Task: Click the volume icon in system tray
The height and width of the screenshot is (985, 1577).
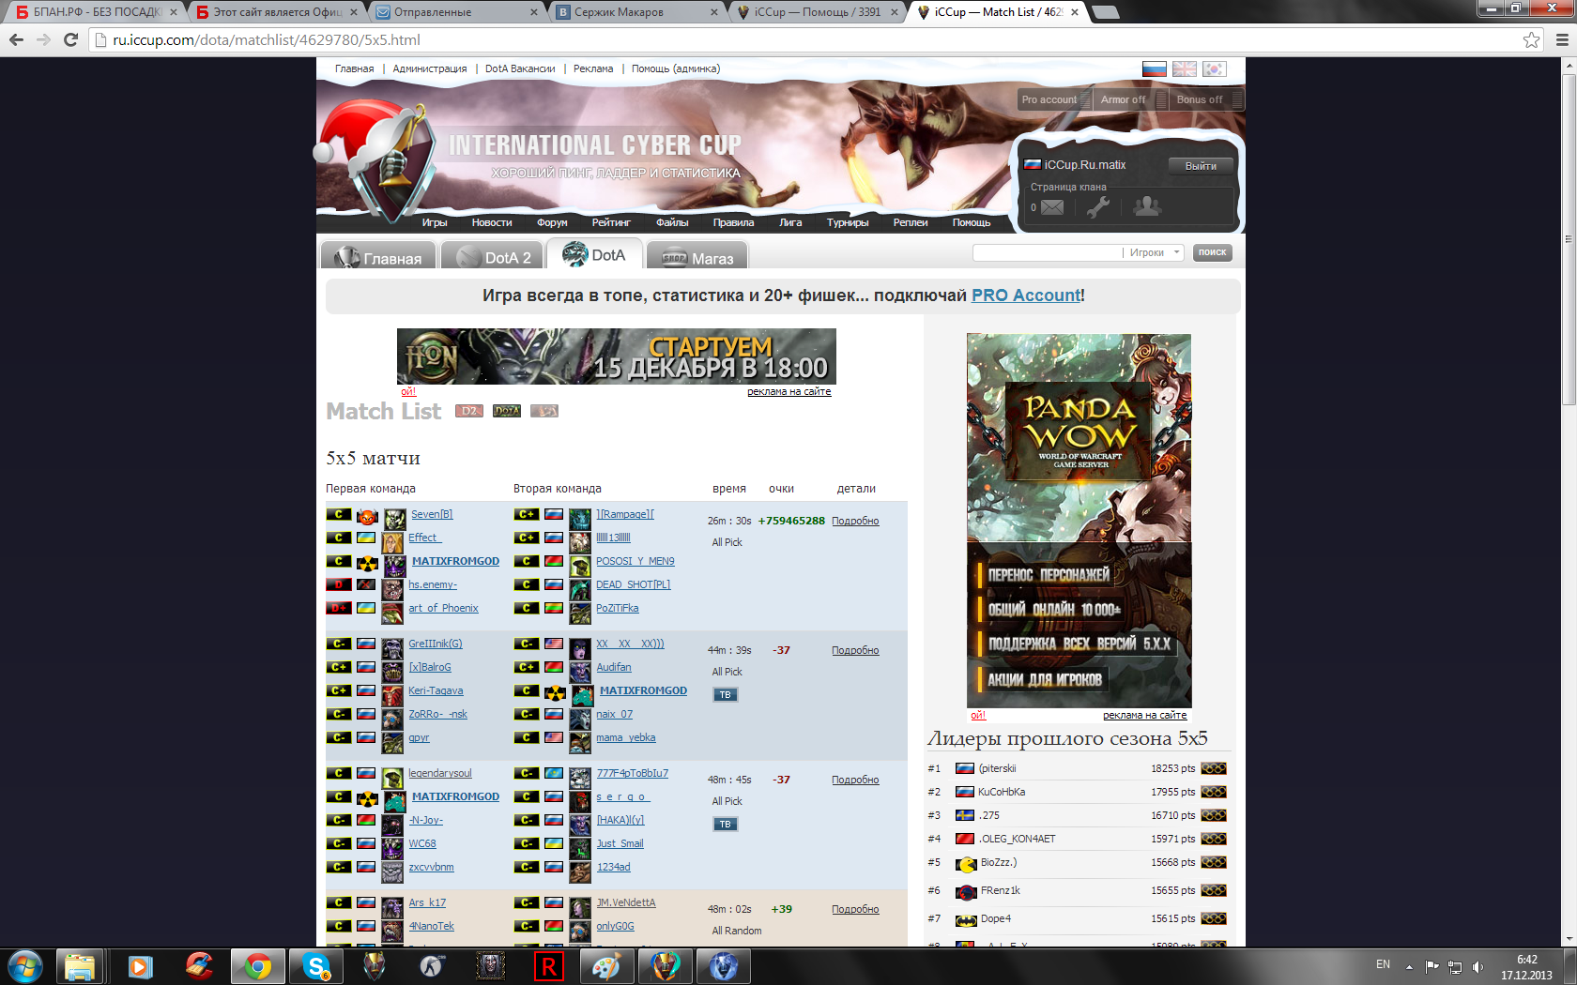Action: point(1478,966)
